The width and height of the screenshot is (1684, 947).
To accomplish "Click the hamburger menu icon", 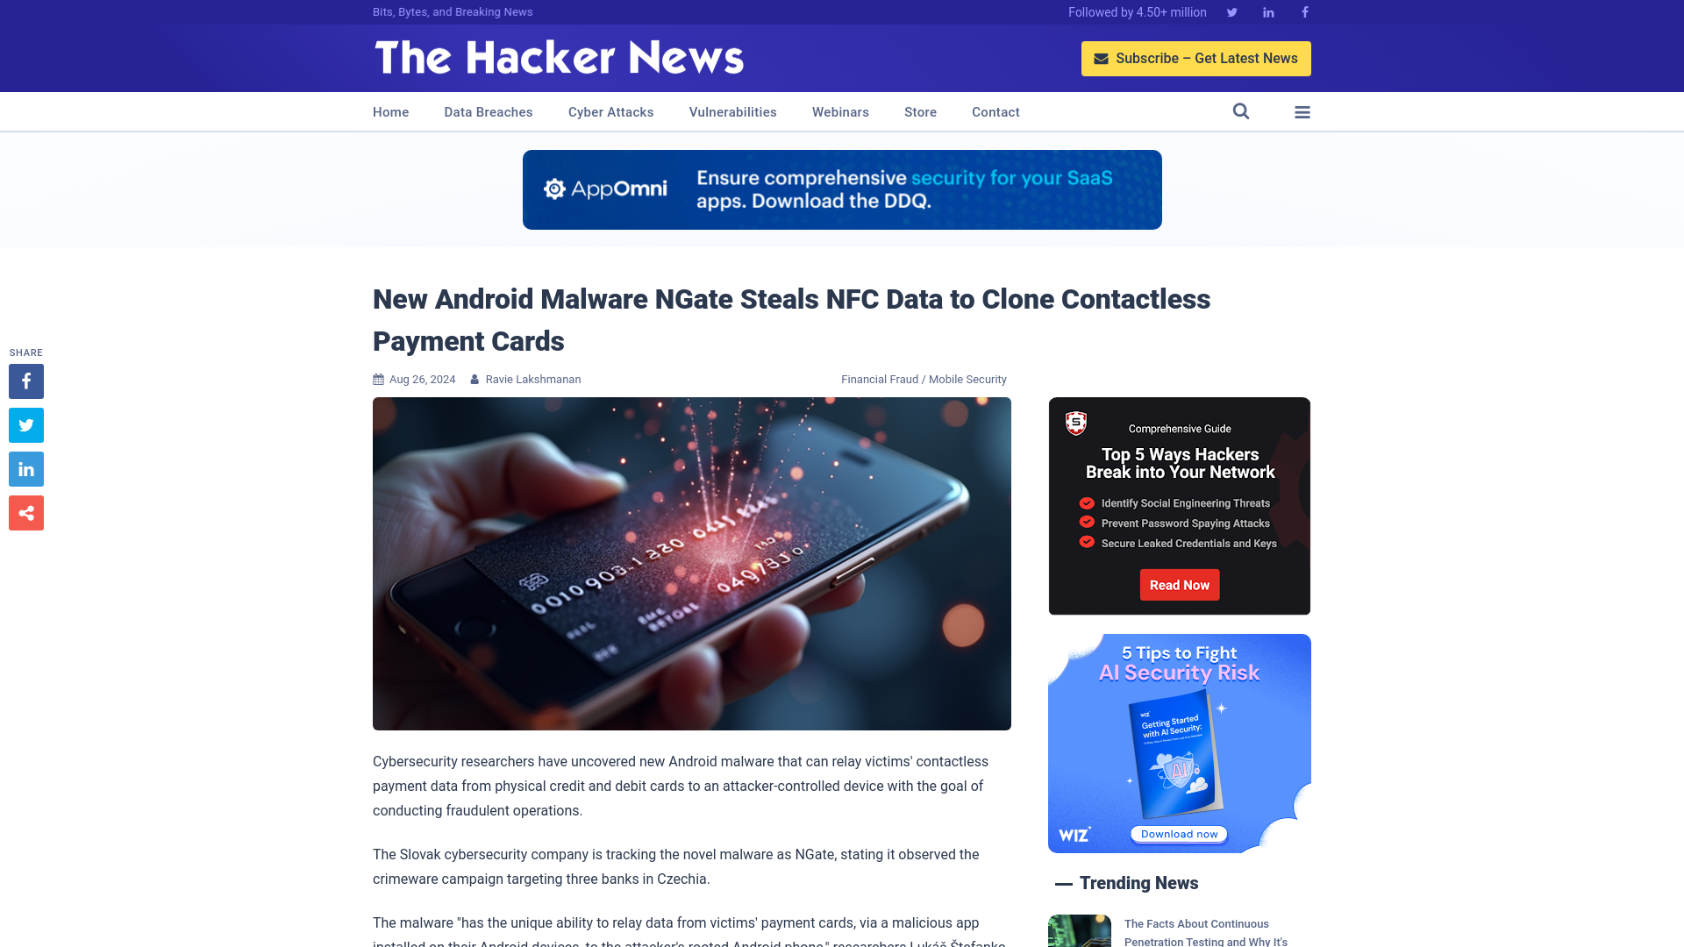I will 1302,111.
